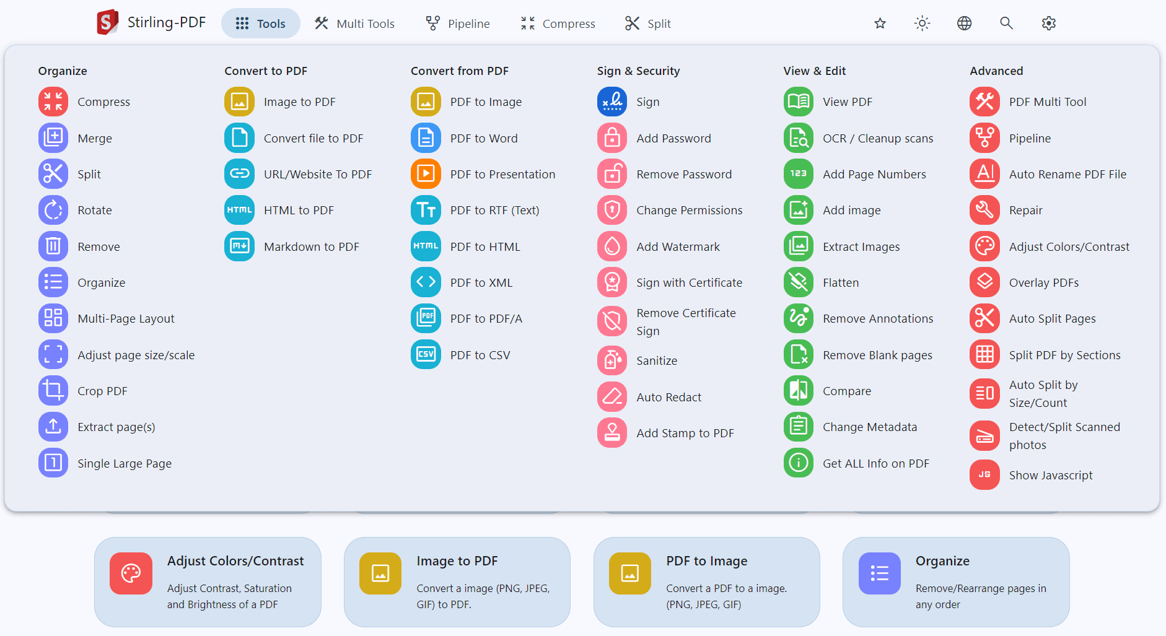This screenshot has width=1166, height=636.
Task: Select the Sanitize tool
Action: [x=657, y=360]
